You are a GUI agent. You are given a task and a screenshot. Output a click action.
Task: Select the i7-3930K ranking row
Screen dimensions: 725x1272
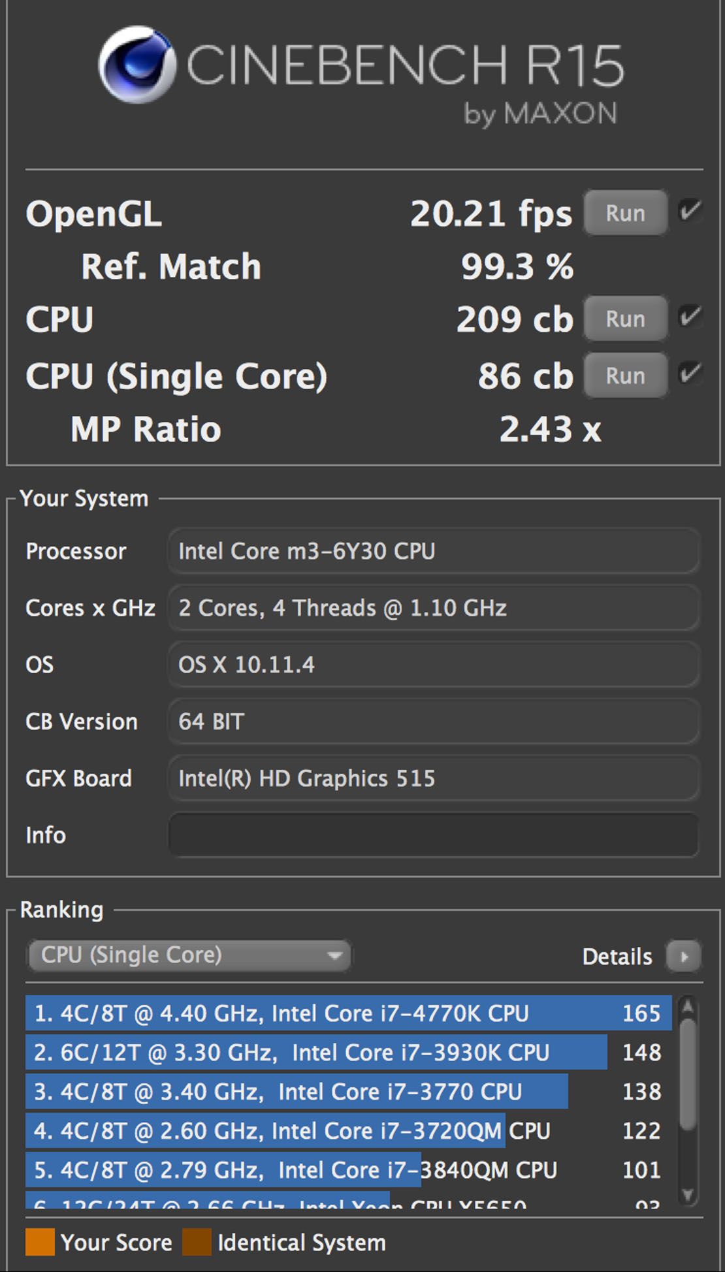[x=349, y=1052]
